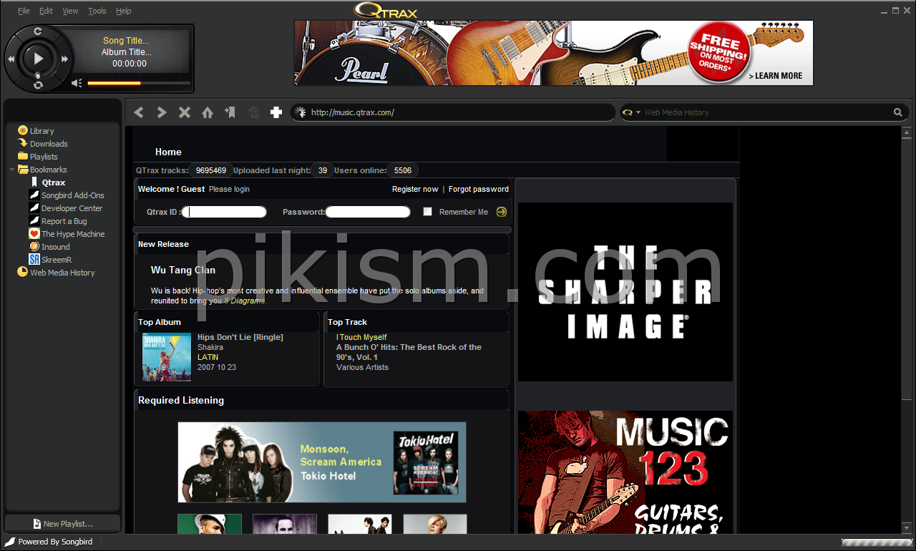The height and width of the screenshot is (551, 916).
Task: Go to the home page icon
Action: [x=208, y=112]
